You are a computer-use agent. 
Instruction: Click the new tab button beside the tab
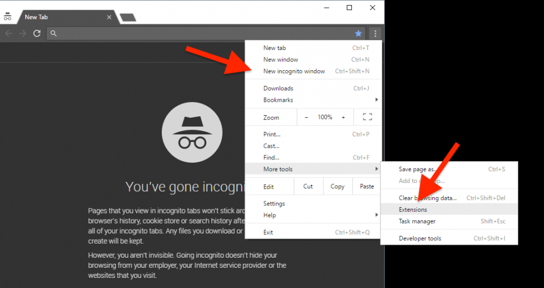coord(128,17)
